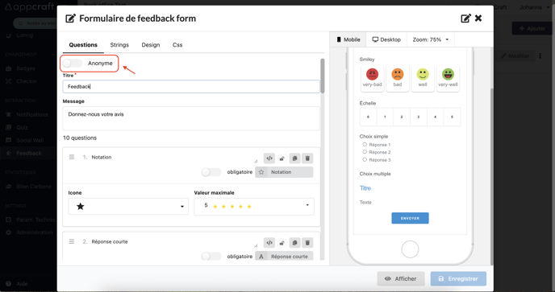Viewport: 555px width, 292px height.
Task: Click the three-dot menu behind the modal
Action: click(540, 56)
